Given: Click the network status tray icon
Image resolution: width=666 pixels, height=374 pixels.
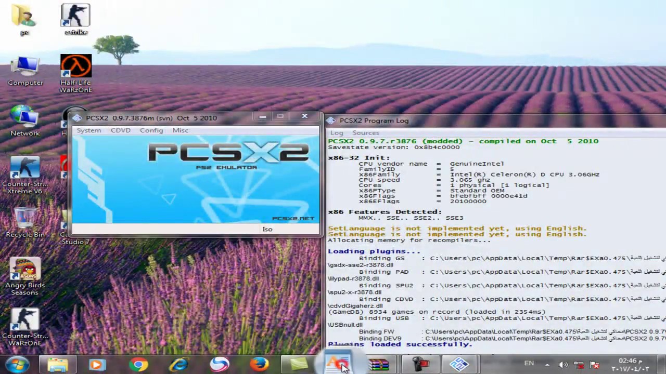Looking at the screenshot, I should [x=579, y=365].
